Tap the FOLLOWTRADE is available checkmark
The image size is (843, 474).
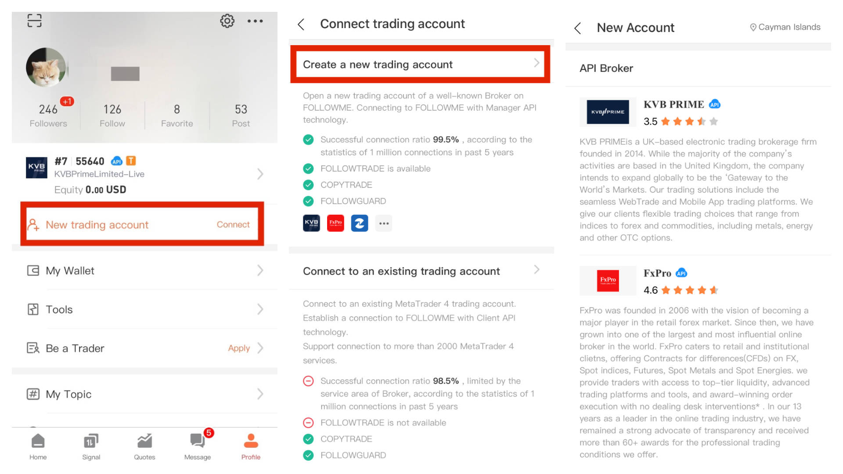[x=309, y=169]
